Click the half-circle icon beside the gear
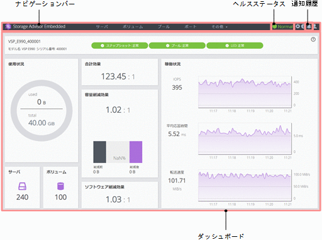This screenshot has width=322, height=240. (303, 26)
